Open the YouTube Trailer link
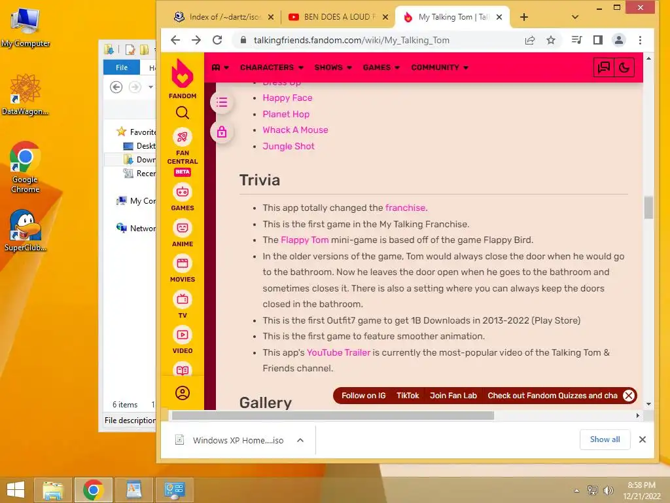 coord(338,352)
